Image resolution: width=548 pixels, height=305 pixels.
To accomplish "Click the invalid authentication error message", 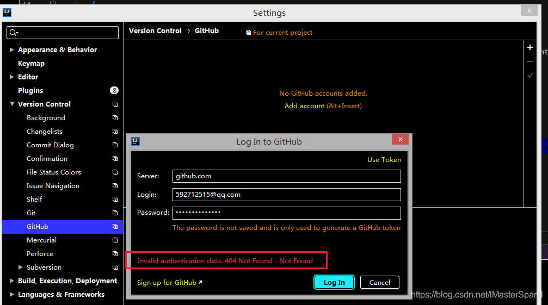I will click(225, 260).
